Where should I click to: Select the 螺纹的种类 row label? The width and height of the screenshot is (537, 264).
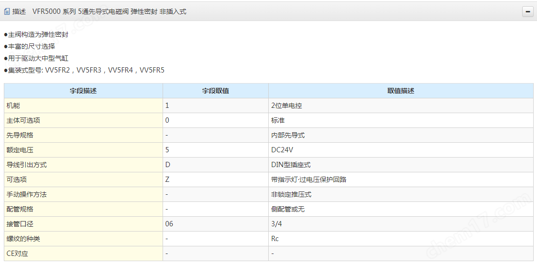click(x=83, y=239)
